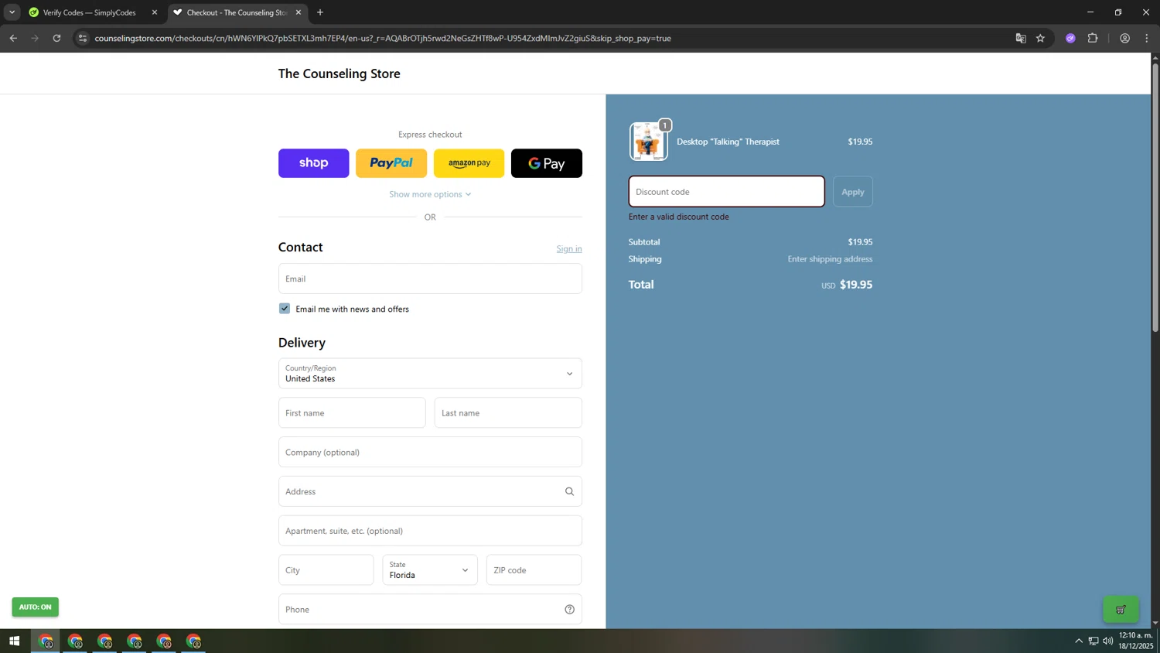Focus the City field

tap(326, 570)
